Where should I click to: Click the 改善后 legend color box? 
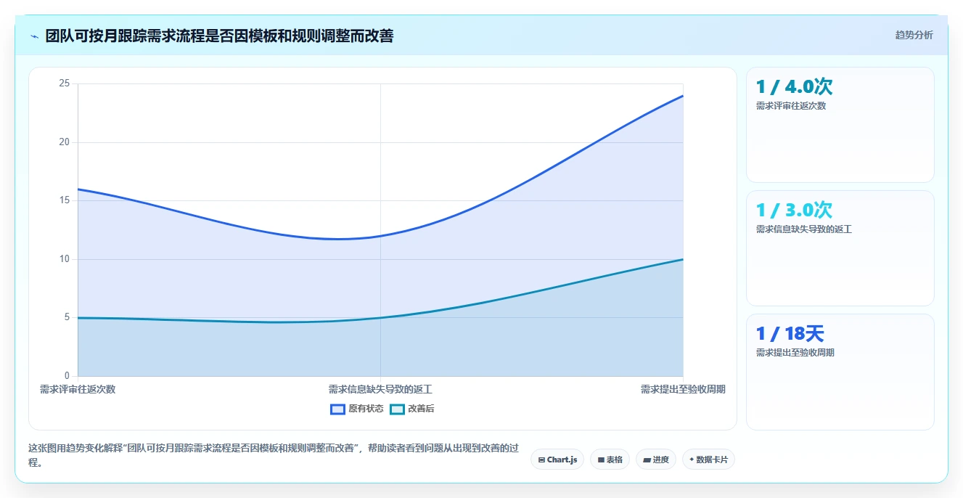click(x=397, y=409)
